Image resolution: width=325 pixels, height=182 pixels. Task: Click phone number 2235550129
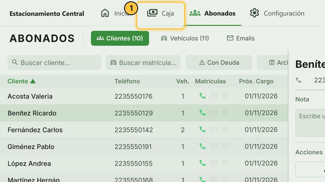point(134,113)
